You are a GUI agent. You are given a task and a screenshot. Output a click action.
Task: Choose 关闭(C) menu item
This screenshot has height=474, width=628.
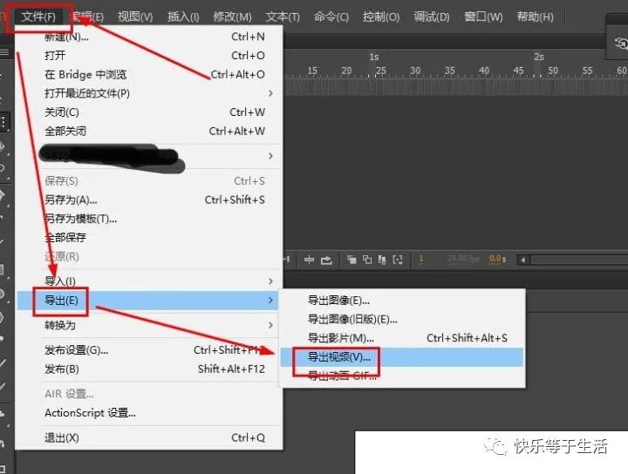click(149, 112)
